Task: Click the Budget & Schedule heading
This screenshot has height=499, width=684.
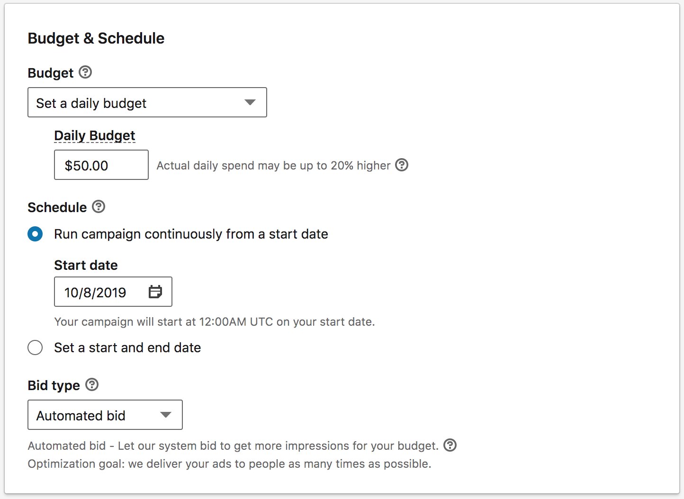Action: pos(96,38)
